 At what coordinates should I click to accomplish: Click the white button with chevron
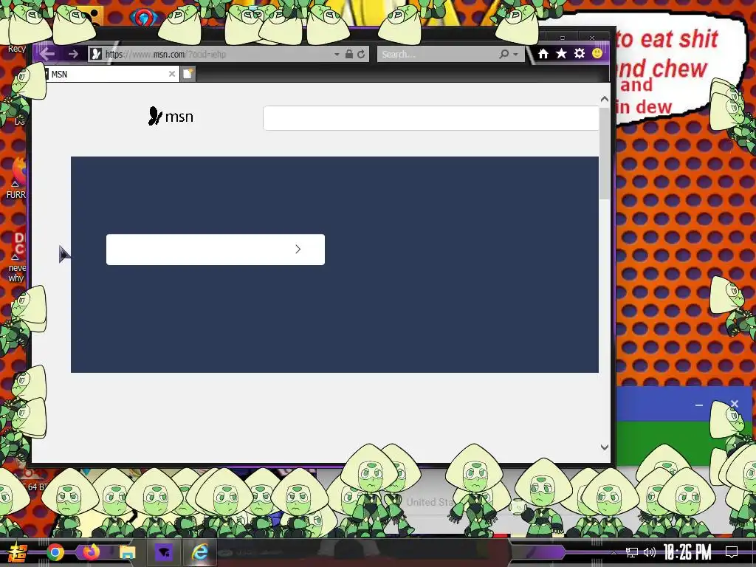point(216,250)
